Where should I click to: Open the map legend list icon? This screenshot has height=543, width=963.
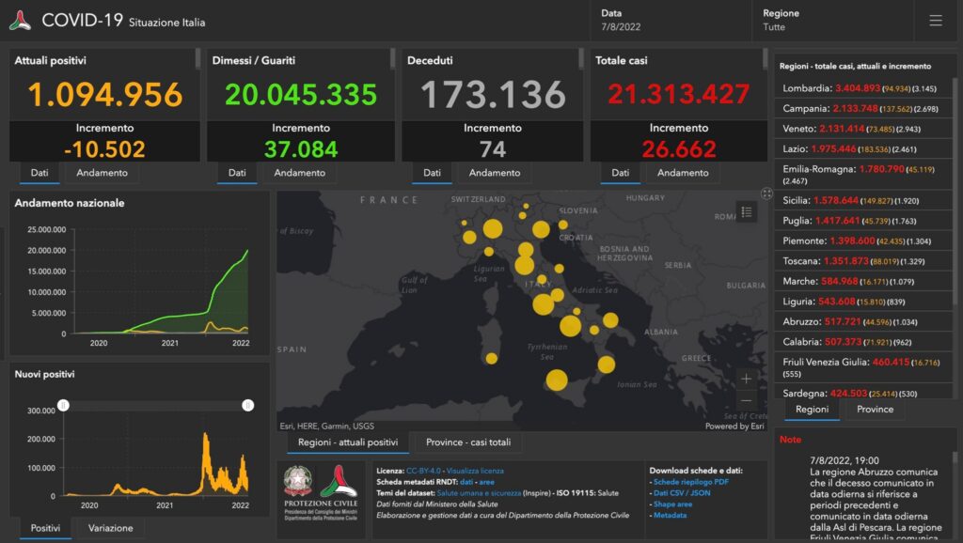[x=746, y=211]
